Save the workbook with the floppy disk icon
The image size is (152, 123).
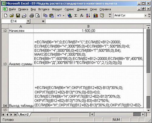click(18, 15)
